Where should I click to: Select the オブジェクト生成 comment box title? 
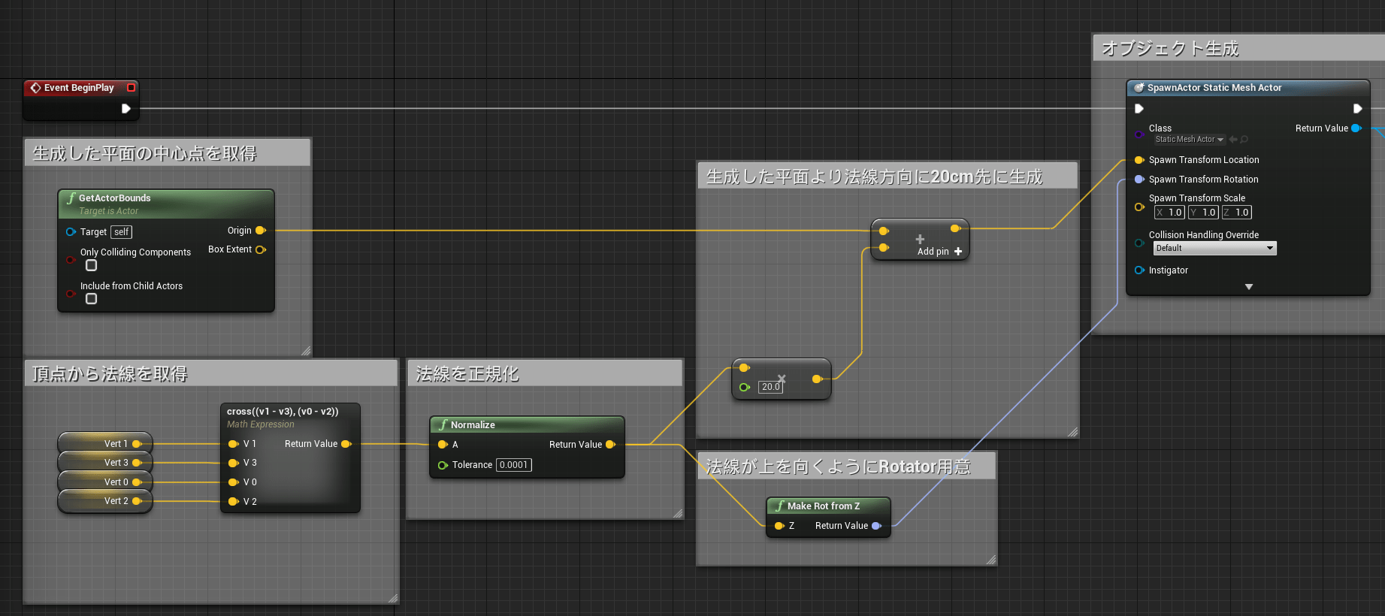[x=1170, y=49]
